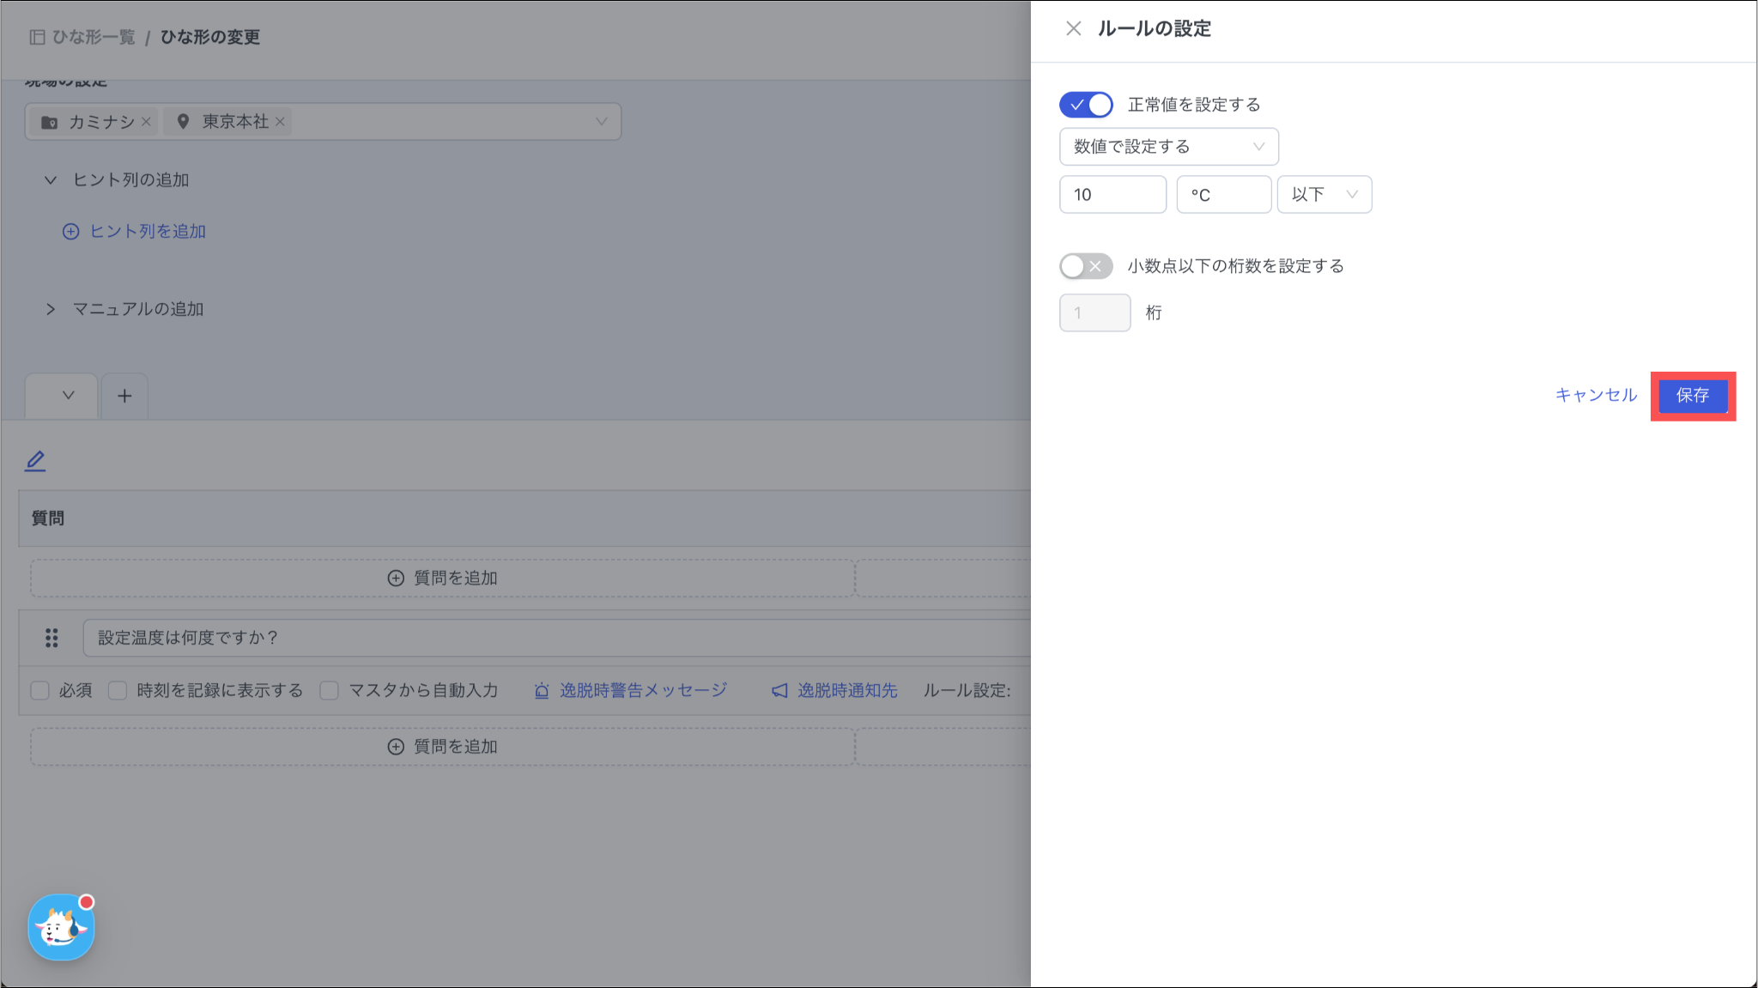Expand the マニュアルの追加 section
The width and height of the screenshot is (1758, 988).
coord(51,309)
